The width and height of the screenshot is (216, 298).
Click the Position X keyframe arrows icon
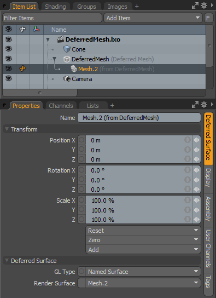tap(196, 140)
